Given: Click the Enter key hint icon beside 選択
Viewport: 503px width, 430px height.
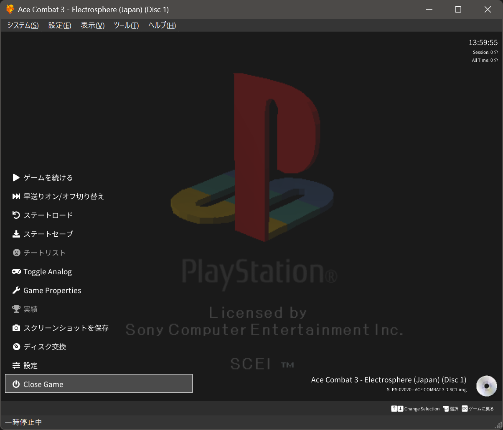Looking at the screenshot, I should [x=446, y=409].
